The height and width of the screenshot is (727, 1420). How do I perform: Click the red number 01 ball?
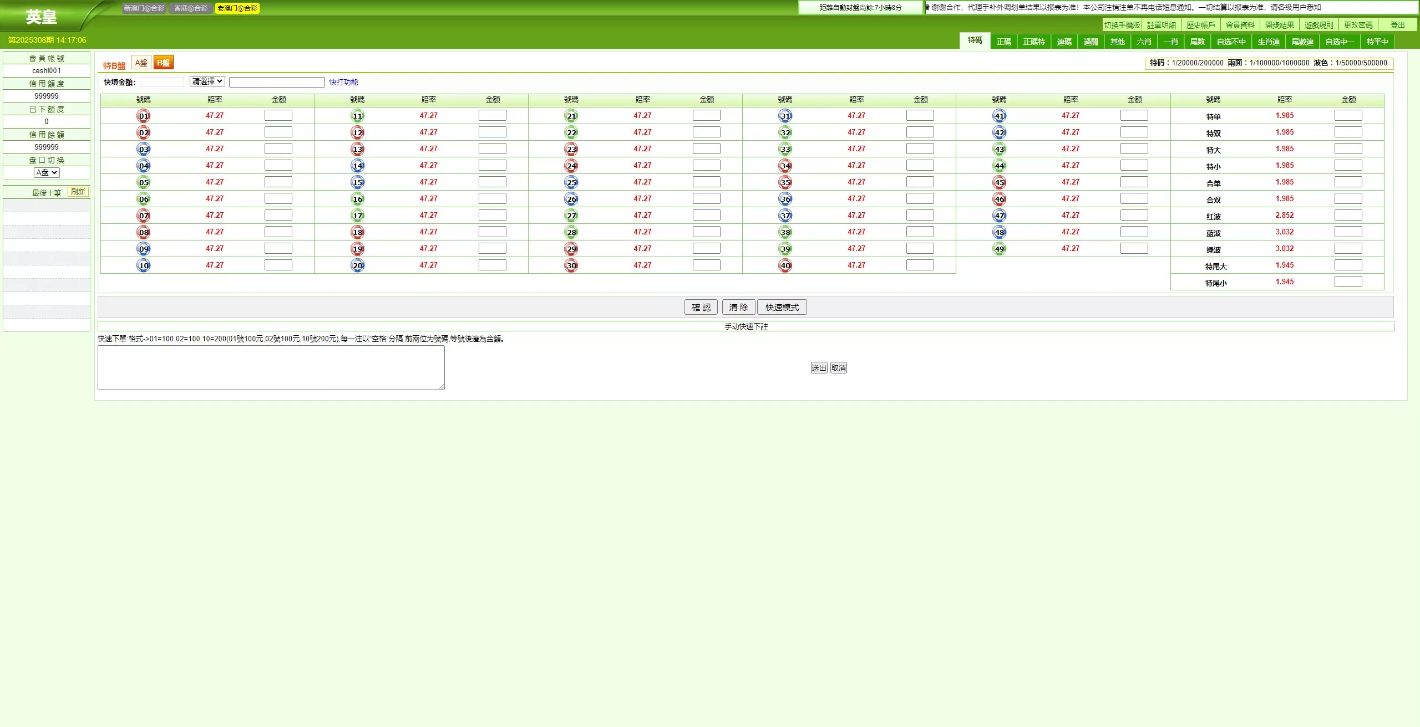144,116
